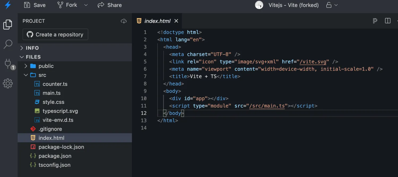The width and height of the screenshot is (398, 177).
Task: Click the cloud download icon in Project header
Action: (124, 21)
